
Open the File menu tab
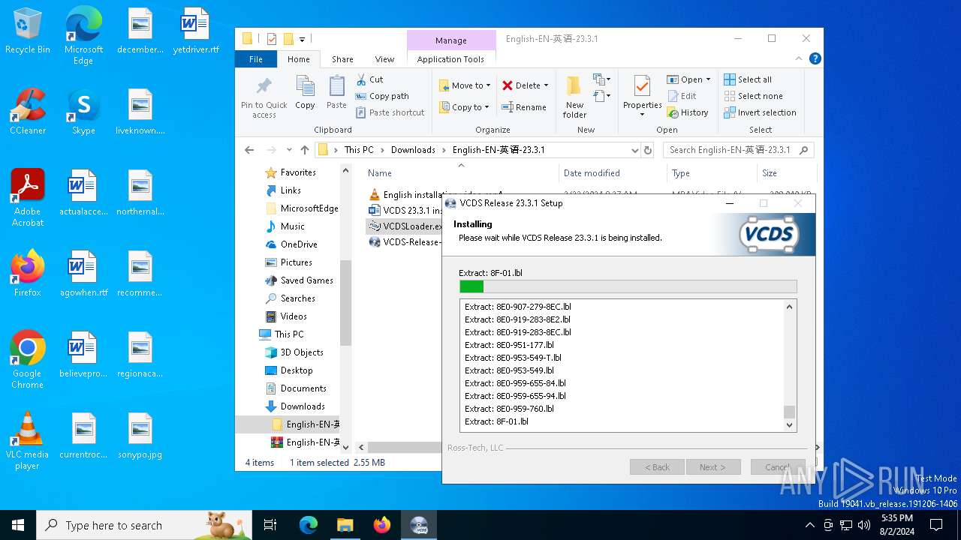[256, 59]
